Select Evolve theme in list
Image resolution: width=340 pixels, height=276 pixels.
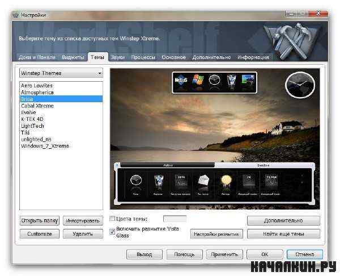(x=61, y=112)
